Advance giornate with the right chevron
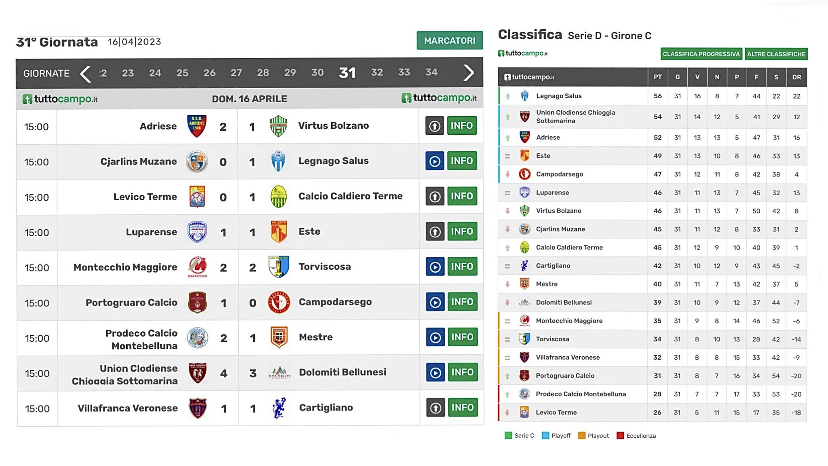 (468, 73)
